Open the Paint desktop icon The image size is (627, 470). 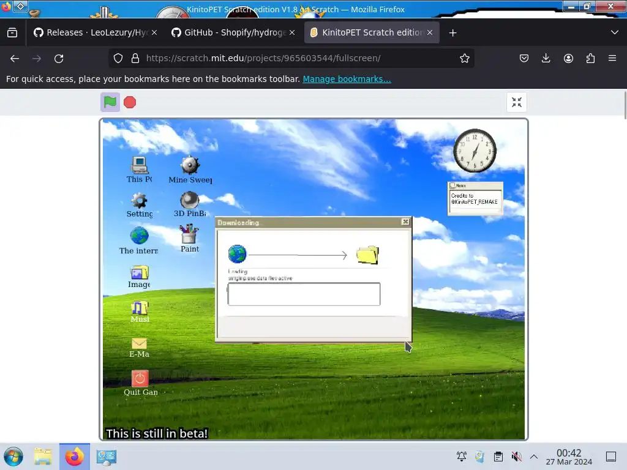tap(190, 238)
